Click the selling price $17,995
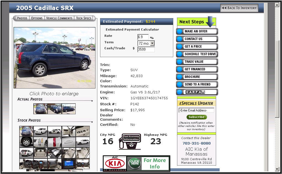 click(137, 110)
